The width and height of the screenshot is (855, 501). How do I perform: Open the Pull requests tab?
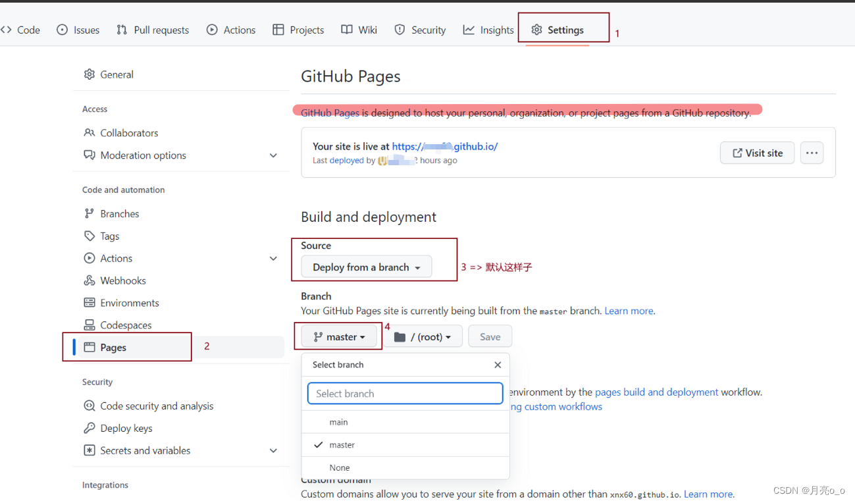[x=153, y=30]
